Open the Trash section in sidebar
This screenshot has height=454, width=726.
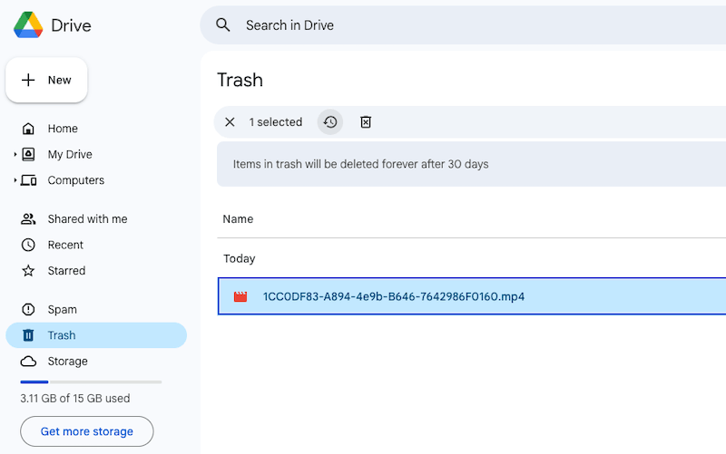coord(62,335)
